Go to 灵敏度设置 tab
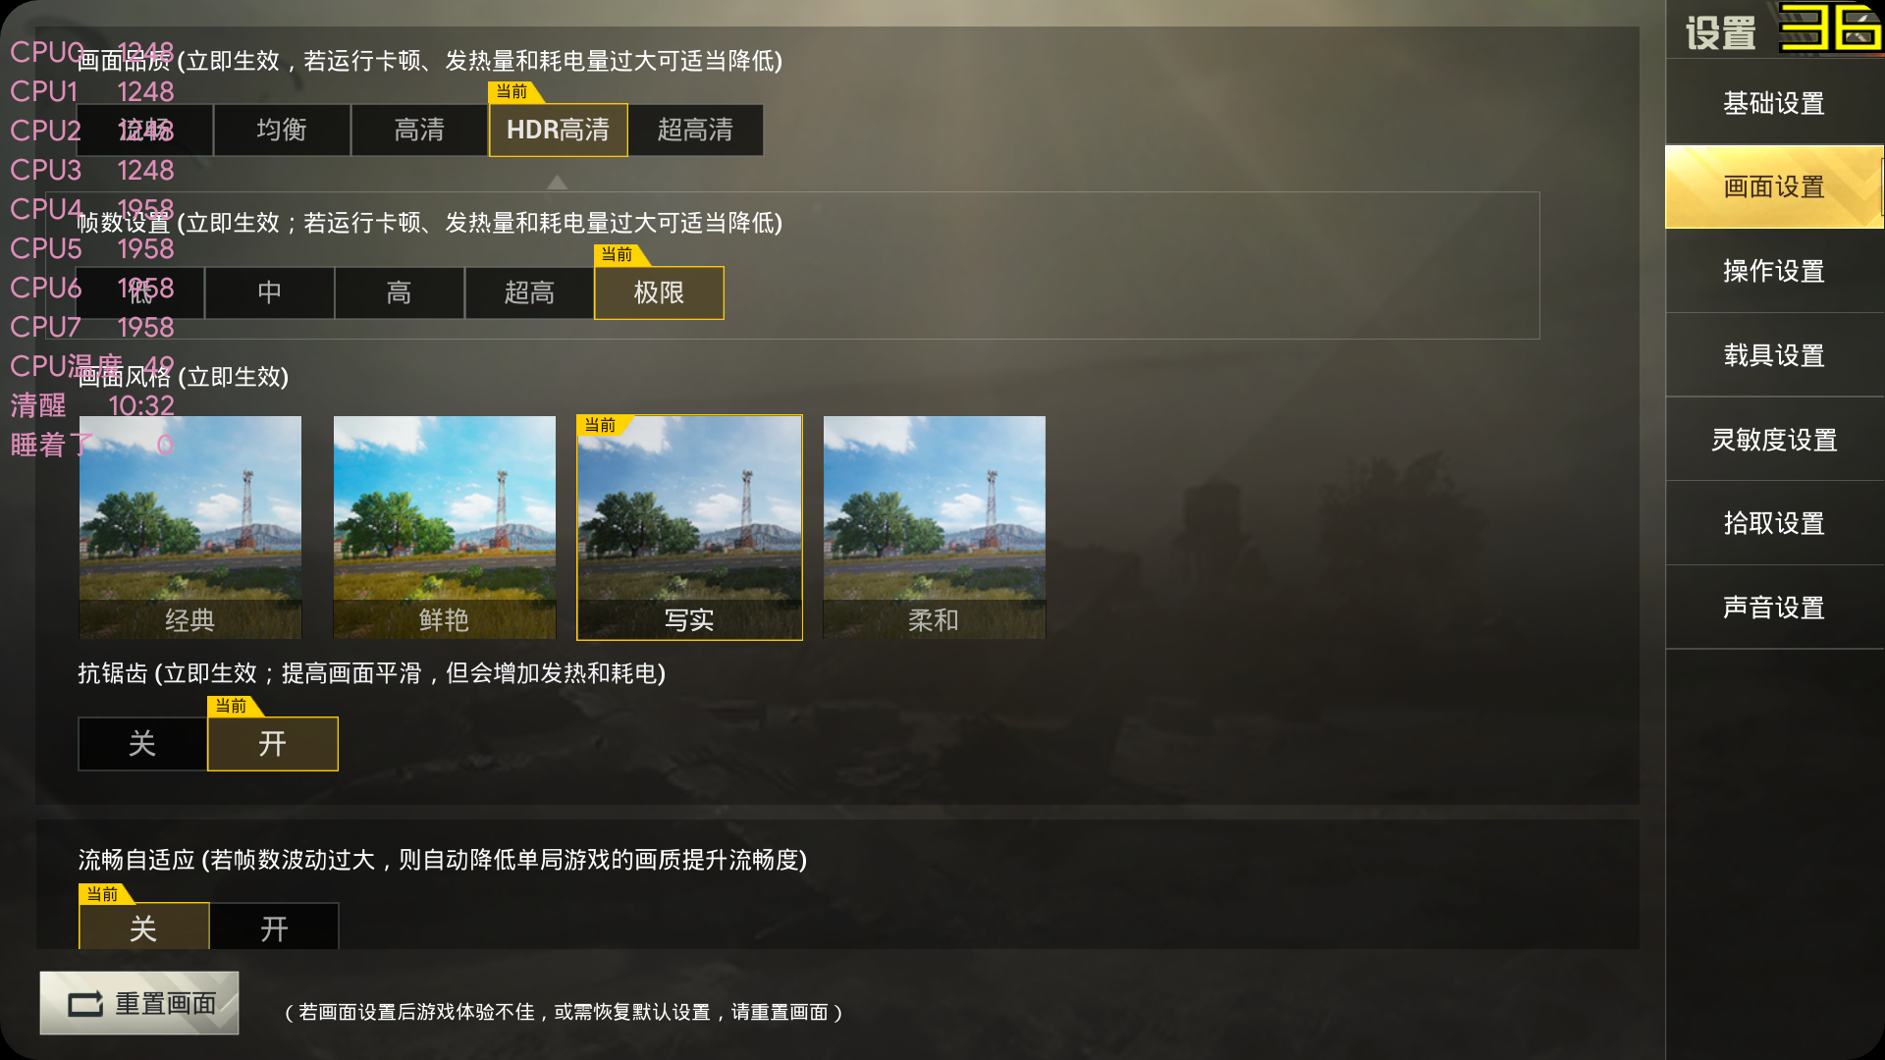Viewport: 1885px width, 1060px height. coord(1774,440)
